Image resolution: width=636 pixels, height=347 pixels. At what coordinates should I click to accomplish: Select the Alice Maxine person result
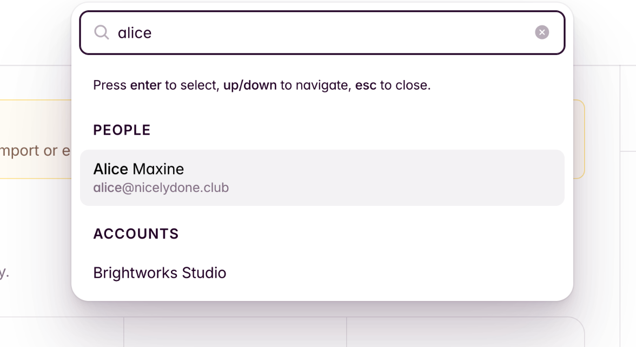coord(322,178)
